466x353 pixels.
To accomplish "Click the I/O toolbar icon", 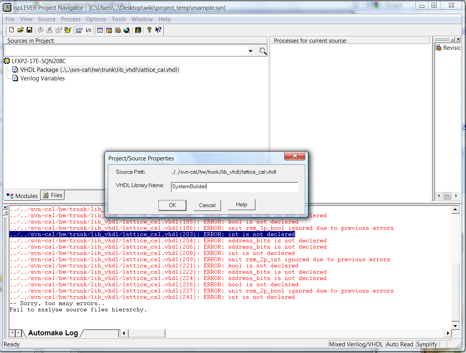I will click(88, 30).
